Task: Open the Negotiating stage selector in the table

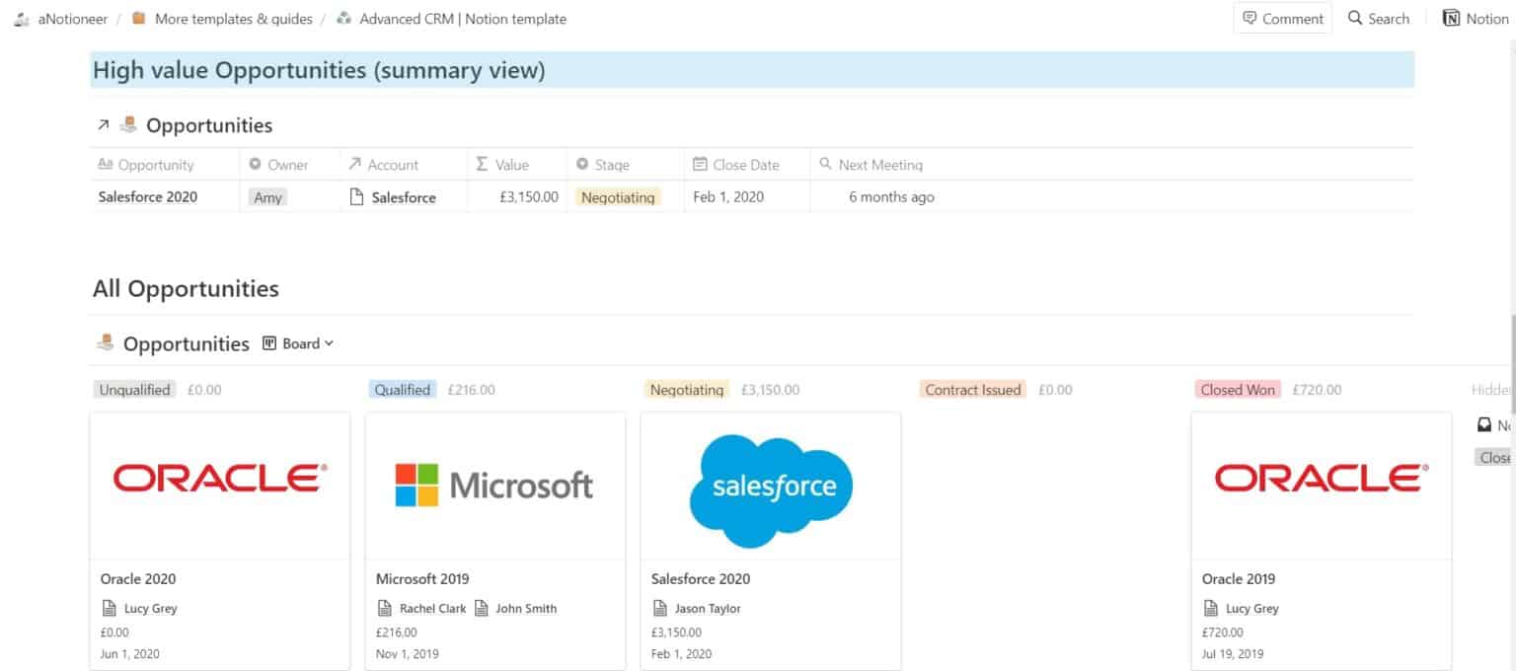Action: point(618,196)
